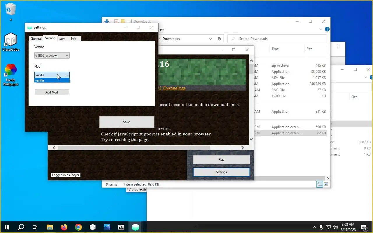Expand the Downloads address bar dropdown

click(x=210, y=39)
